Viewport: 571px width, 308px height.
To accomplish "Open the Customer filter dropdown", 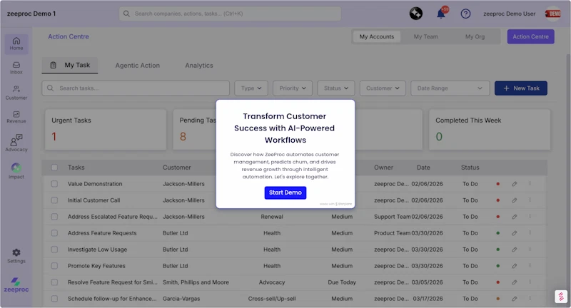I will [x=383, y=88].
